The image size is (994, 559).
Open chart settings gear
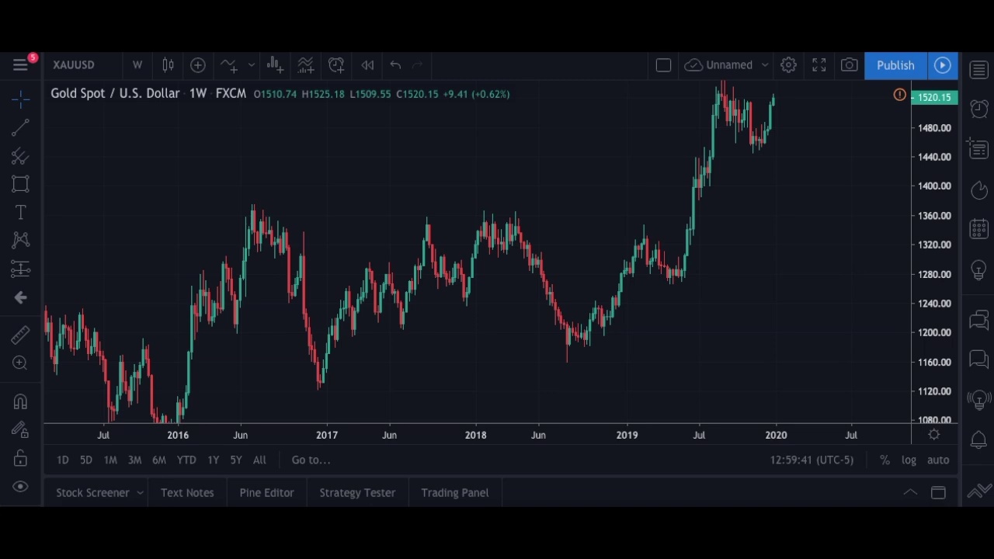[788, 65]
